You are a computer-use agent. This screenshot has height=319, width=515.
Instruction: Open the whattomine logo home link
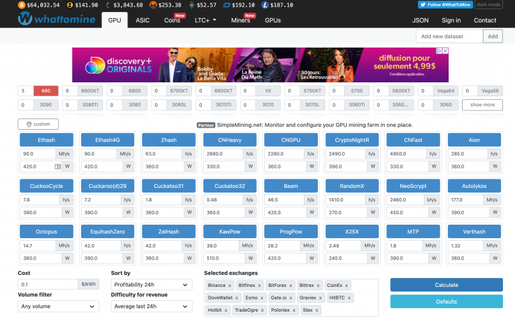(x=56, y=19)
